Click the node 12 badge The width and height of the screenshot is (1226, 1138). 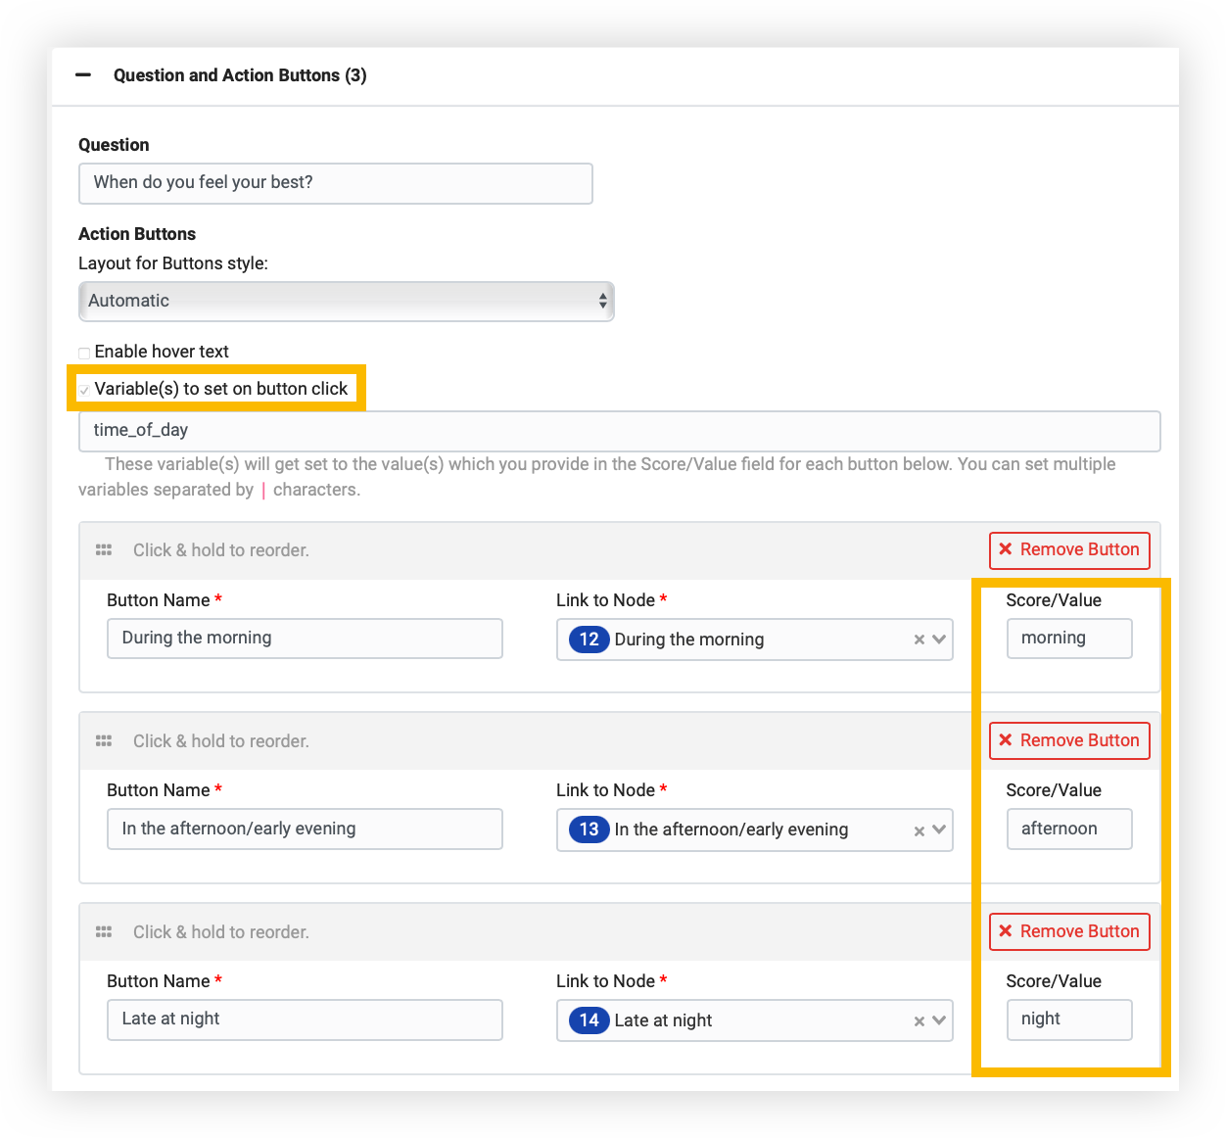click(589, 640)
